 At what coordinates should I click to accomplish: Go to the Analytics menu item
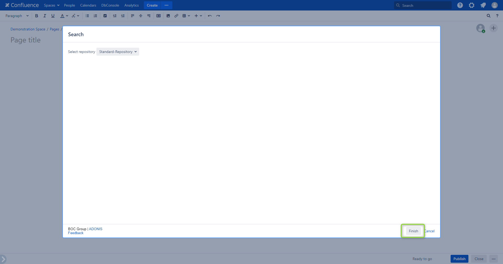click(x=132, y=5)
